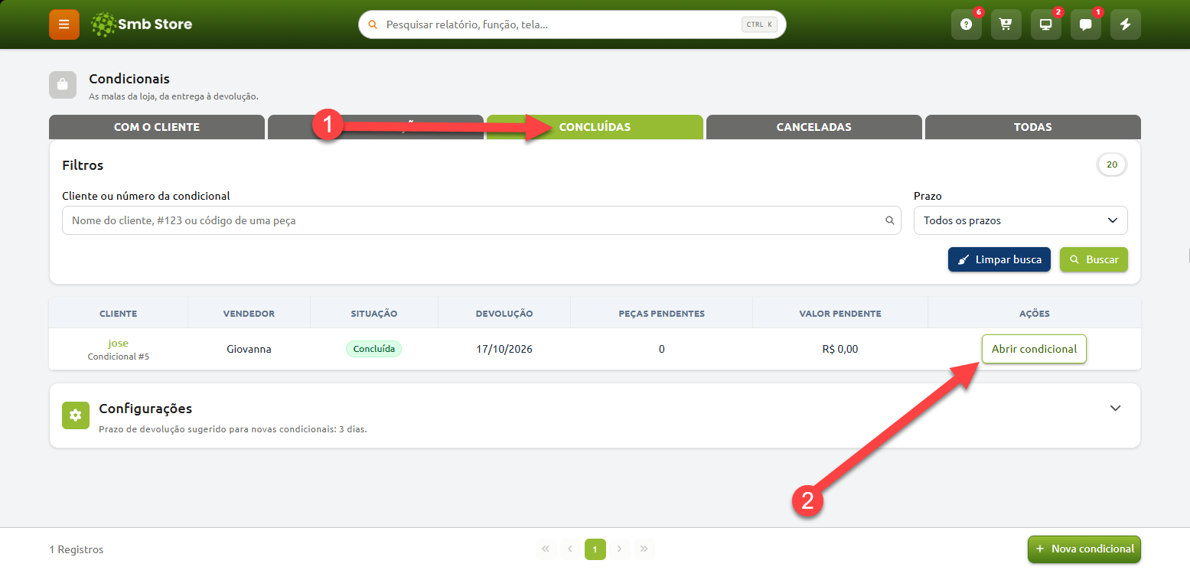This screenshot has width=1190, height=570.
Task: Click the pending value R$ 0,00
Action: [x=840, y=349]
